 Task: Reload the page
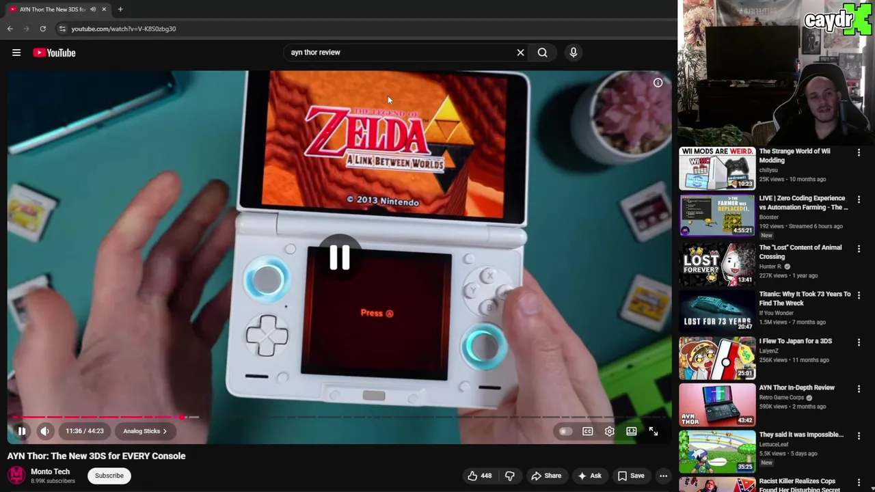pos(42,29)
